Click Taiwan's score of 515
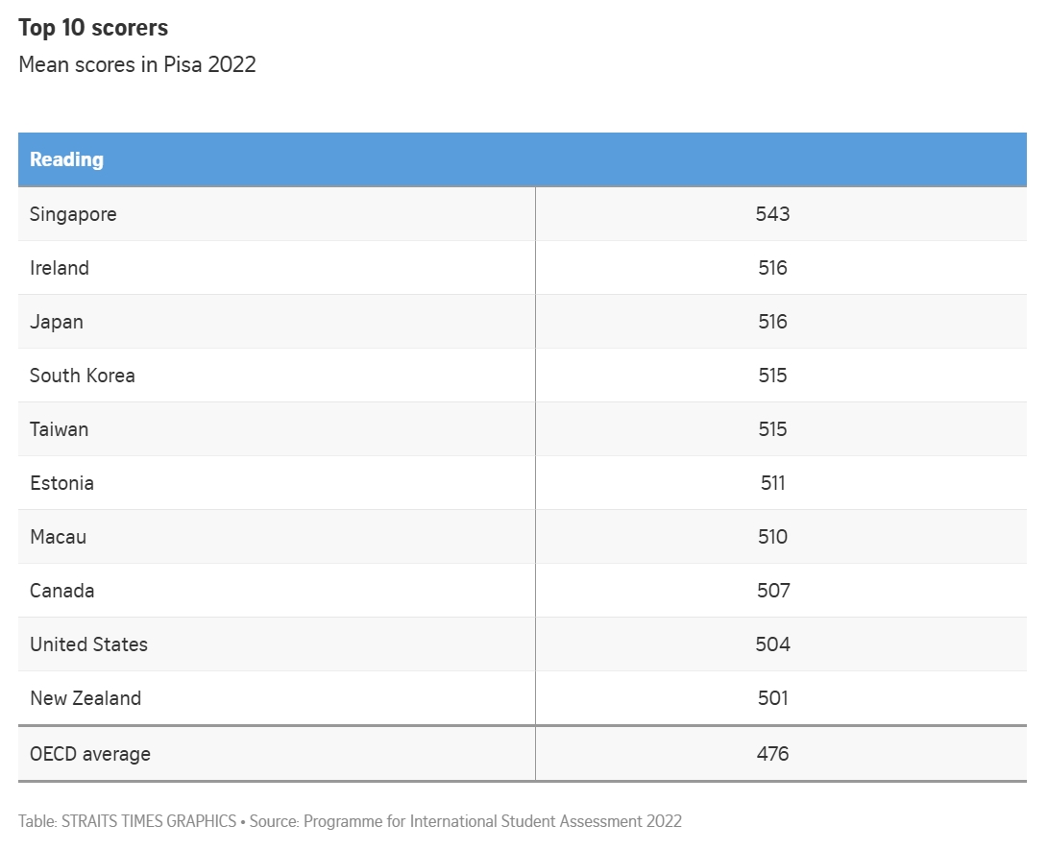Viewport: 1048px width, 850px height. [x=772, y=429]
